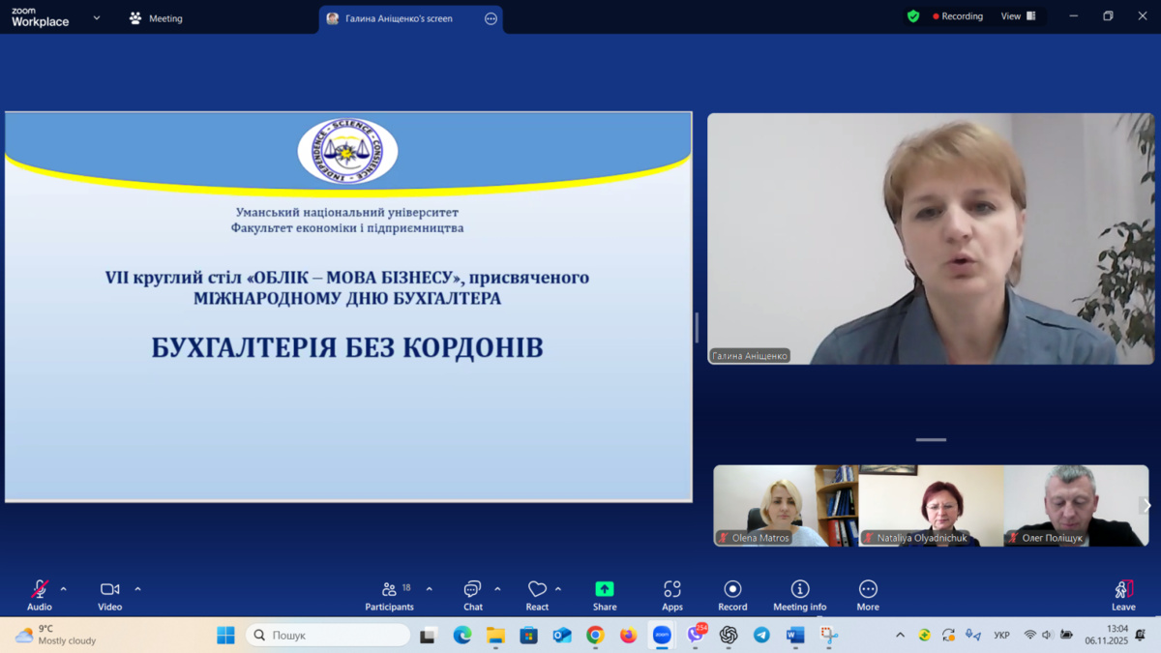Open the Apps panel
This screenshot has height=653, width=1161.
pyautogui.click(x=672, y=595)
